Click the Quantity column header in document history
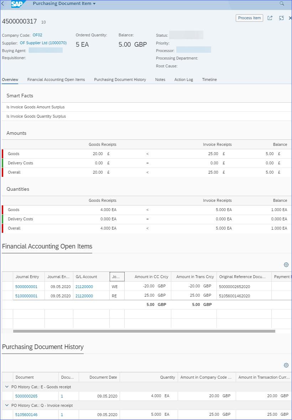The width and height of the screenshot is (292, 420). [x=149, y=377]
